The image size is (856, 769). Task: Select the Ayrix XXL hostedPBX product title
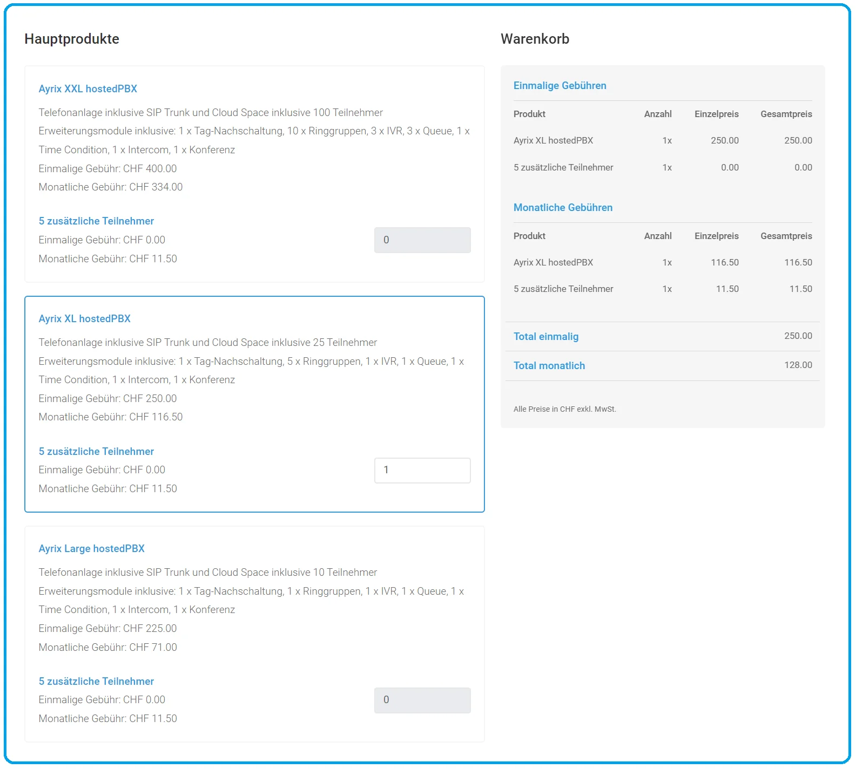[87, 89]
